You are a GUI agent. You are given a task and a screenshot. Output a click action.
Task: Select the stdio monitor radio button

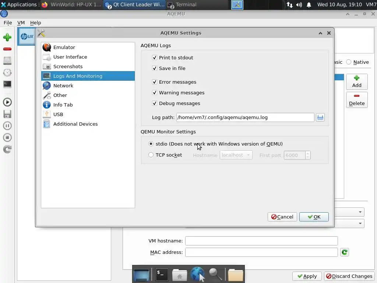[x=151, y=144]
